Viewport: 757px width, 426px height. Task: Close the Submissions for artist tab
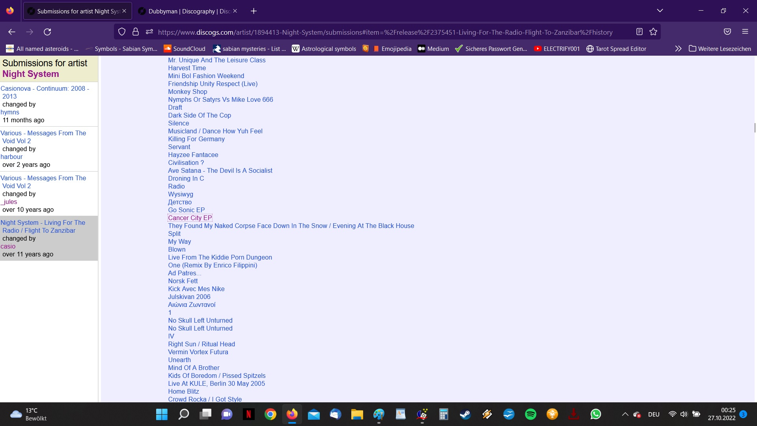(124, 11)
